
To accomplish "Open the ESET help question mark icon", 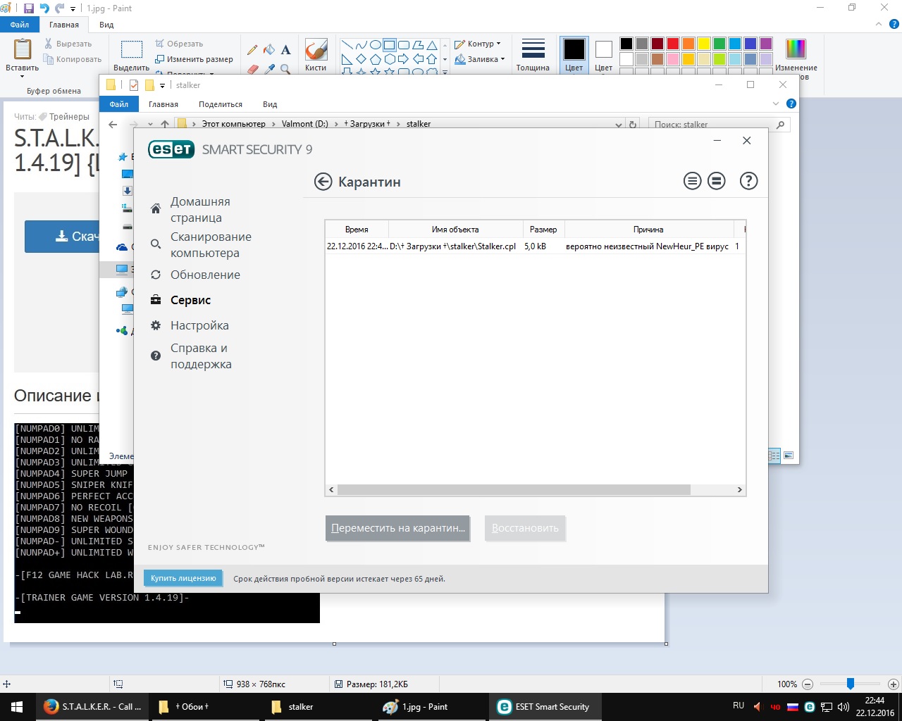I will (x=748, y=181).
